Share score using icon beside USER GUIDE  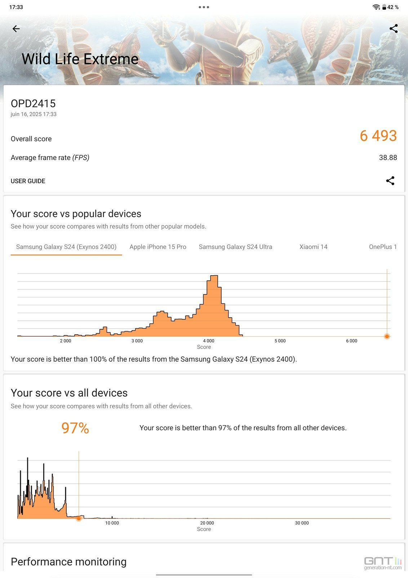[390, 181]
